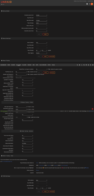Select the Docker tab

[30, 65]
